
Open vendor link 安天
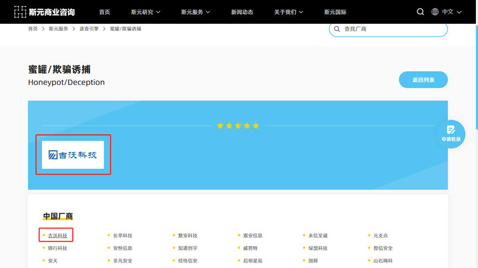coord(52,261)
